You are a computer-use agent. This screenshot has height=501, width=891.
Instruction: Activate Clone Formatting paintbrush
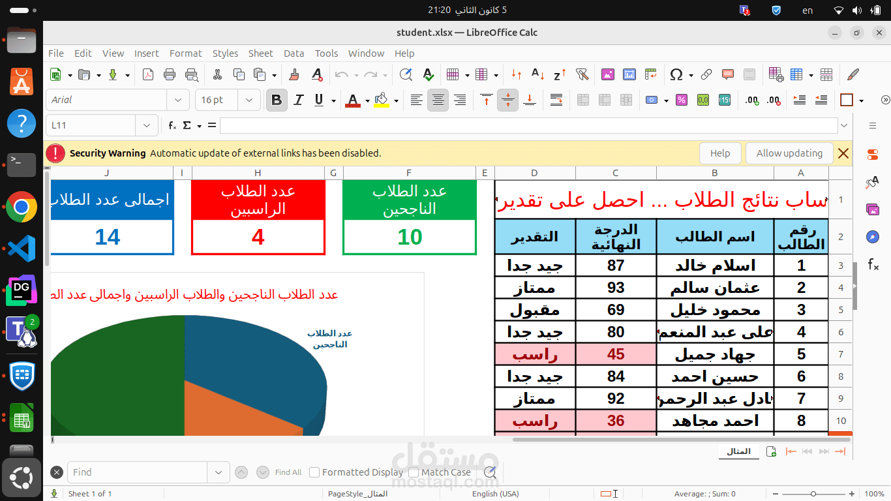[294, 74]
